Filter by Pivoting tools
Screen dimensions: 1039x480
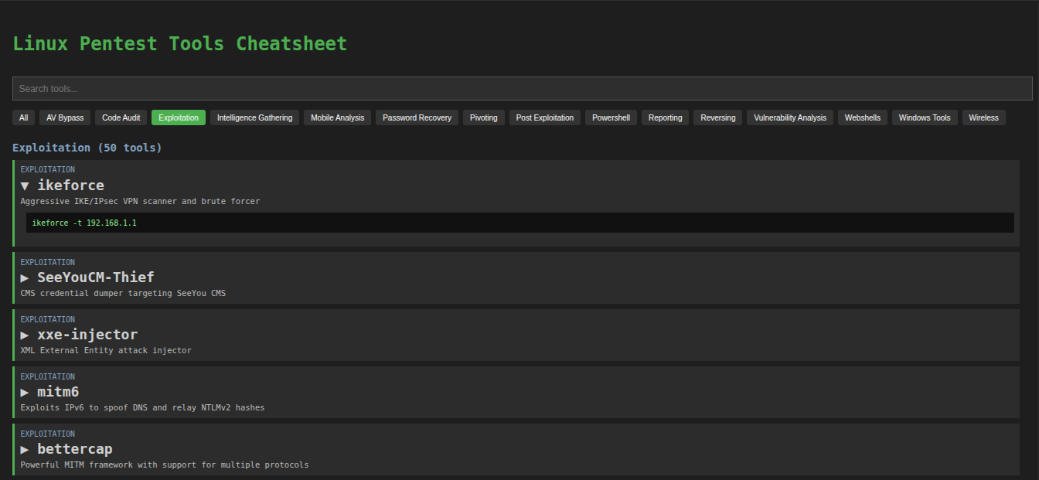coord(483,117)
